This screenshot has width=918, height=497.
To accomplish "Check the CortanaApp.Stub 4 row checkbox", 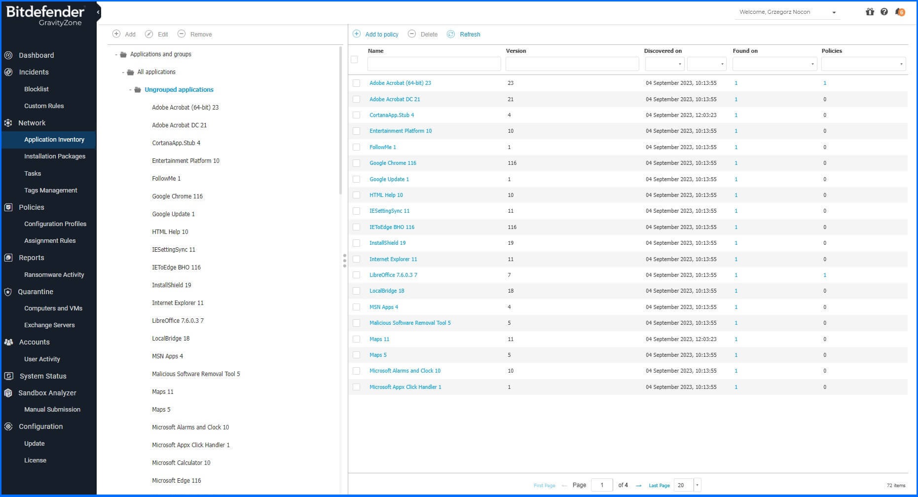I will point(357,115).
